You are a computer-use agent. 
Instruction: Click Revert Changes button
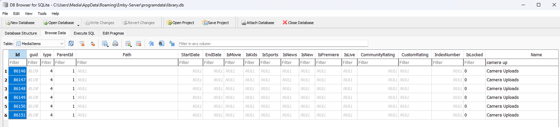(138, 23)
